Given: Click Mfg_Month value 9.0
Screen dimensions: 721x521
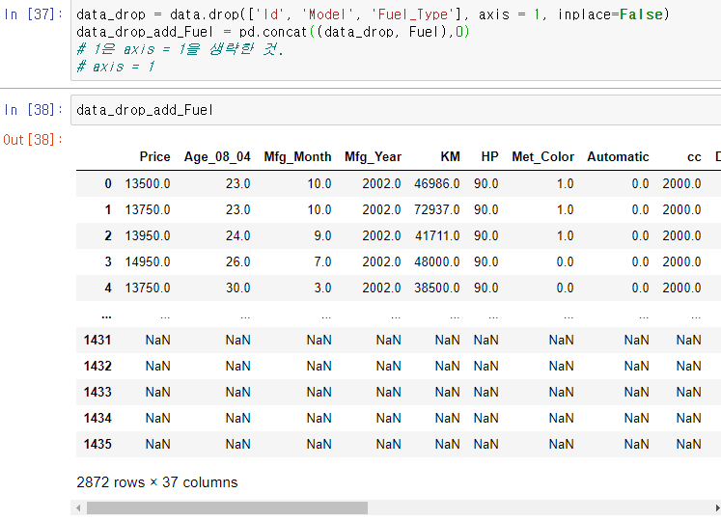Looking at the screenshot, I should pos(322,236).
